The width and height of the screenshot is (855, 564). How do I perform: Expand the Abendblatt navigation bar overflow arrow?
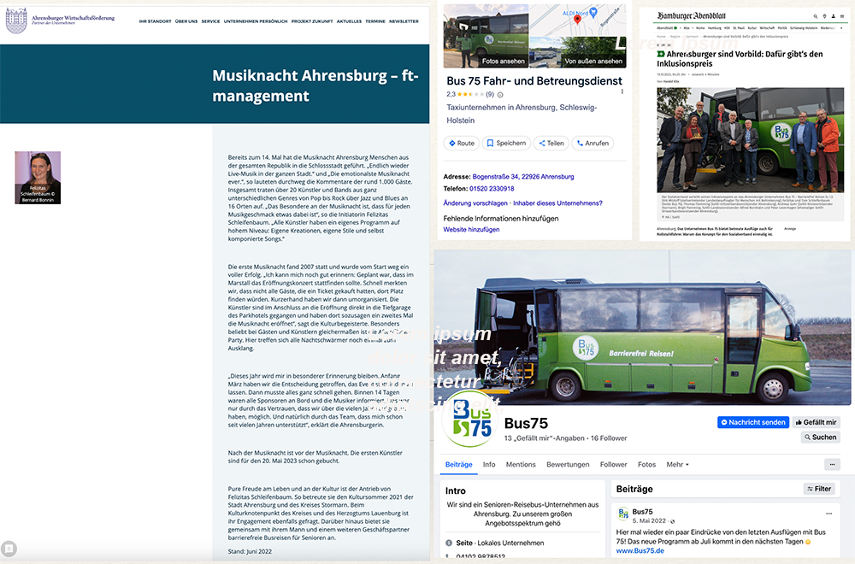click(842, 28)
